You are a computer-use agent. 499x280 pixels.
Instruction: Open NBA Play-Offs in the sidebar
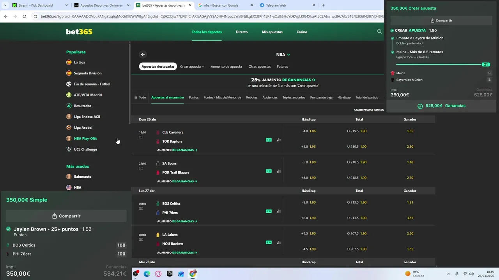point(85,138)
